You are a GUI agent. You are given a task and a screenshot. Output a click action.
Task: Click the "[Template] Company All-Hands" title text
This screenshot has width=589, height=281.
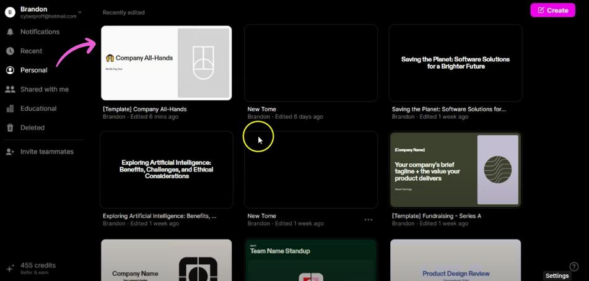[x=145, y=109]
